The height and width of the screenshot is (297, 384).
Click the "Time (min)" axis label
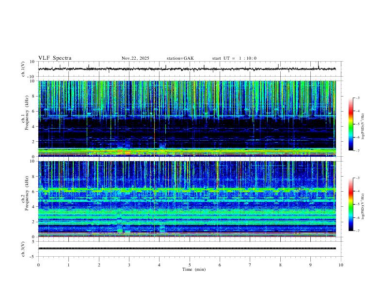(194, 269)
